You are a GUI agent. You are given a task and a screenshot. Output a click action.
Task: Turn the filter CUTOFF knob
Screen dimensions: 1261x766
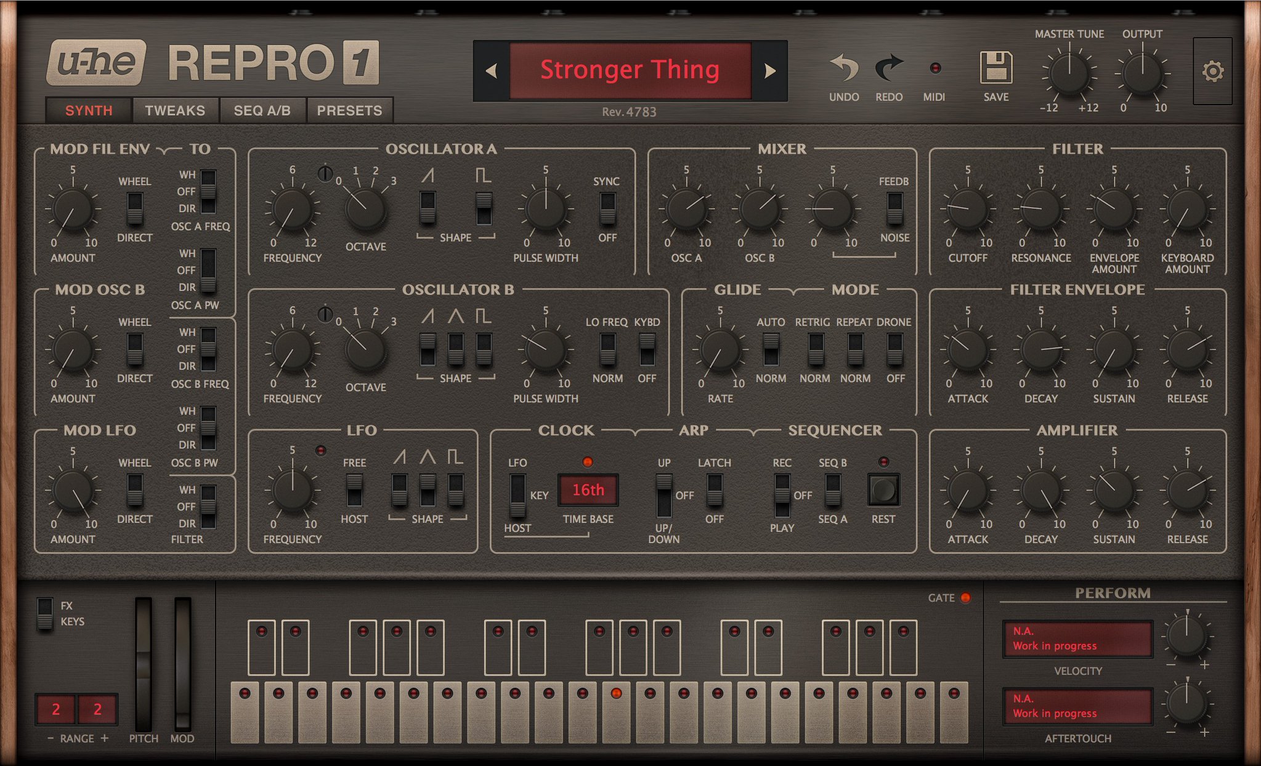pos(968,209)
